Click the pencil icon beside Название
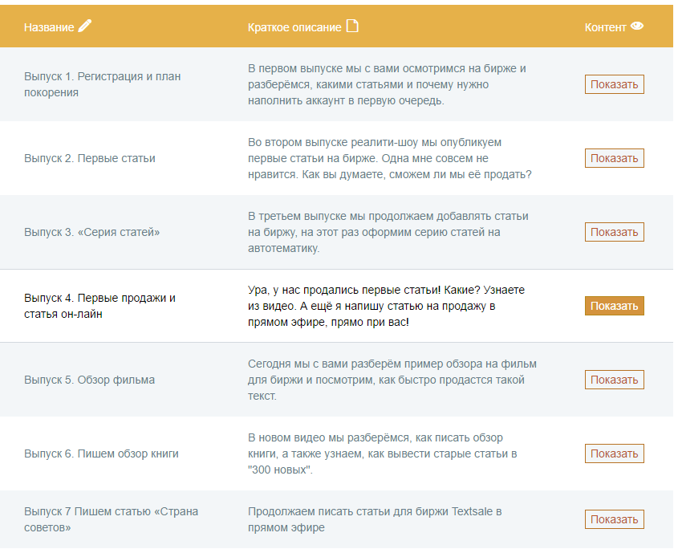 coord(85,26)
